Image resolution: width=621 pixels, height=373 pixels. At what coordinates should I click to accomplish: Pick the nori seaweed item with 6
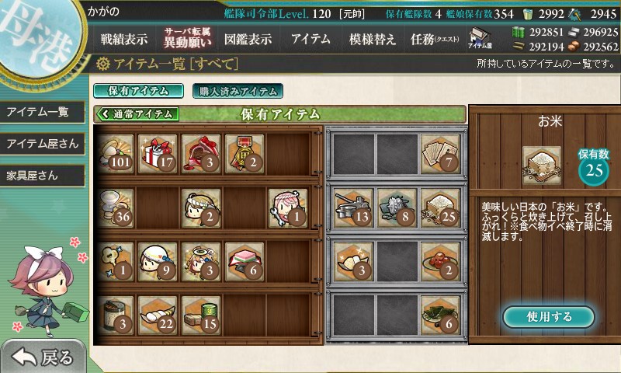click(441, 315)
